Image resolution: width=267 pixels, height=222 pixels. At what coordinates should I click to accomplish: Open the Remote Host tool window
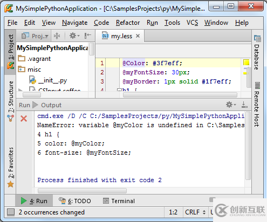257,105
